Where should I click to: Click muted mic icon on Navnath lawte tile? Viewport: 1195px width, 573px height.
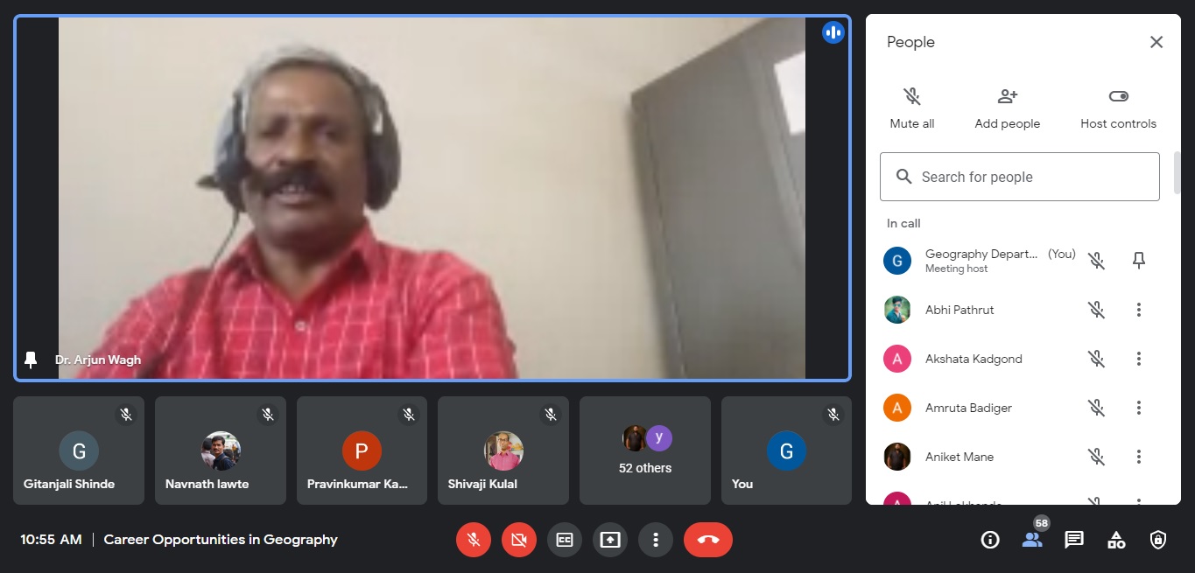(x=268, y=415)
